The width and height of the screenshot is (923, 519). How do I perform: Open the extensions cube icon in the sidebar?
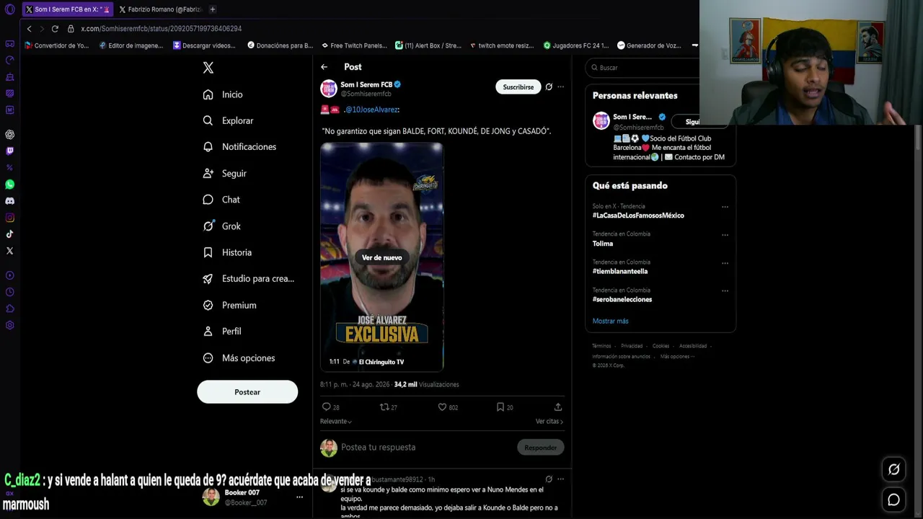[x=9, y=309]
